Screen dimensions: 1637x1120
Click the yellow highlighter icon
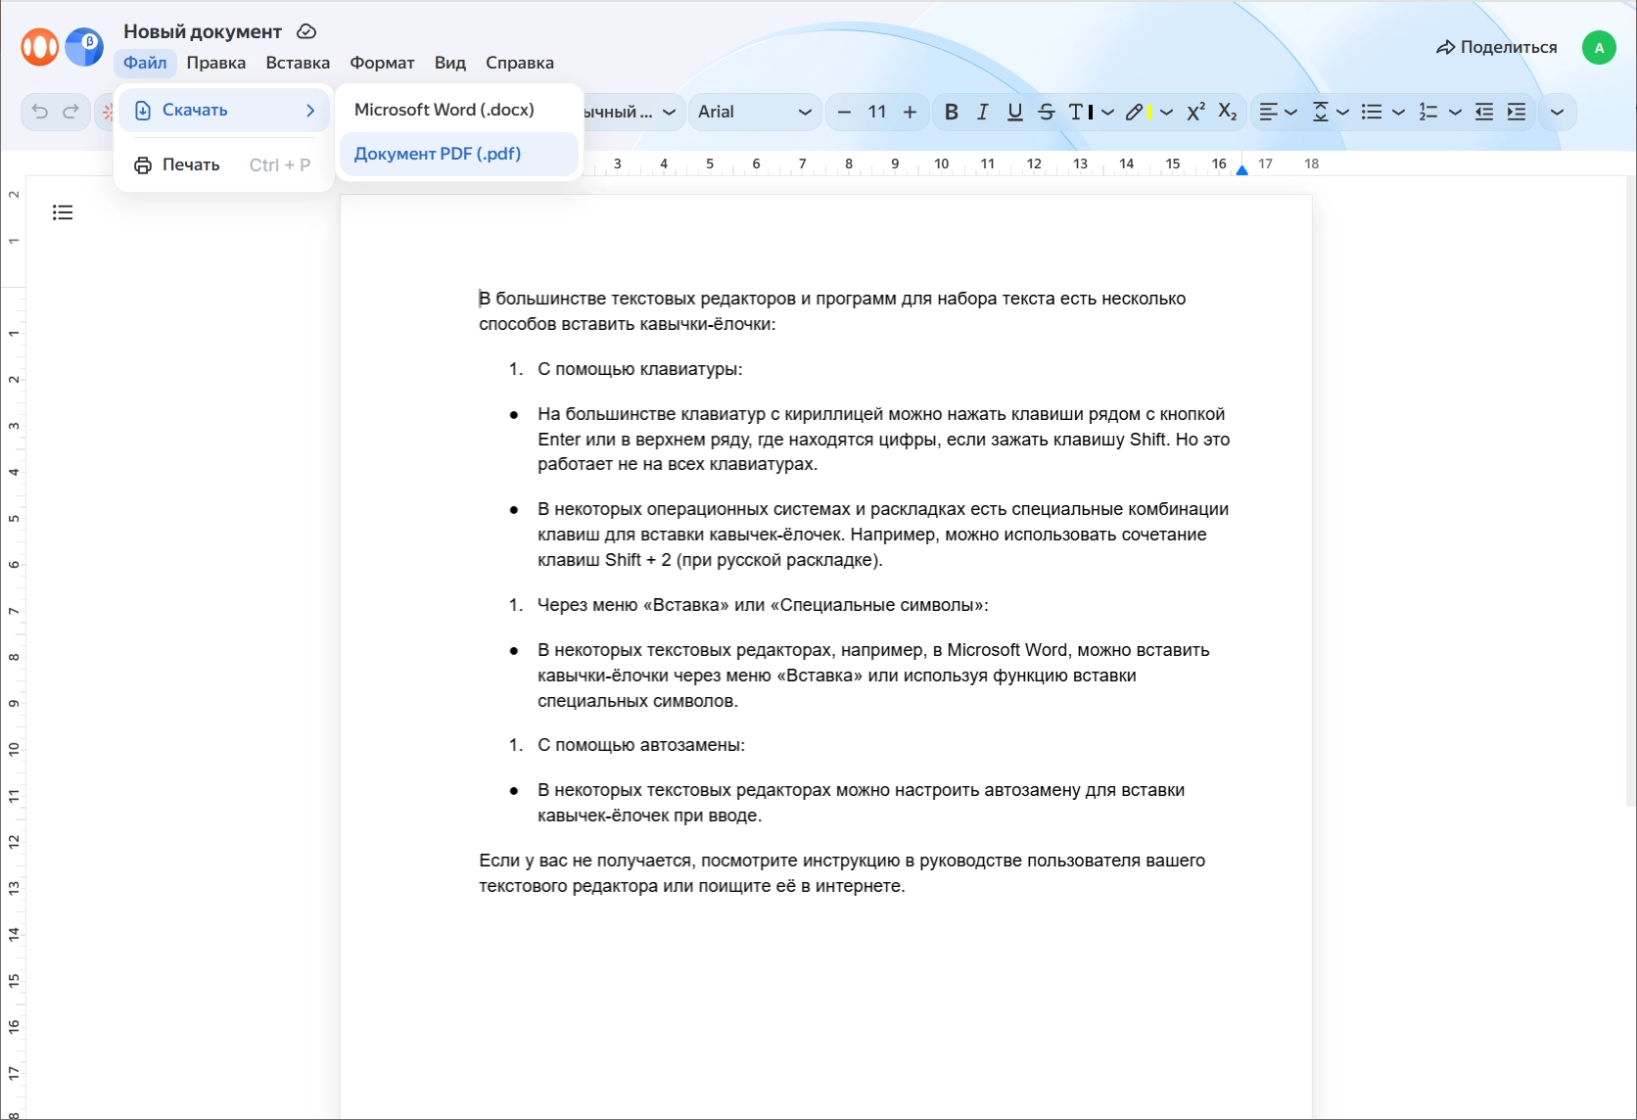(1138, 112)
